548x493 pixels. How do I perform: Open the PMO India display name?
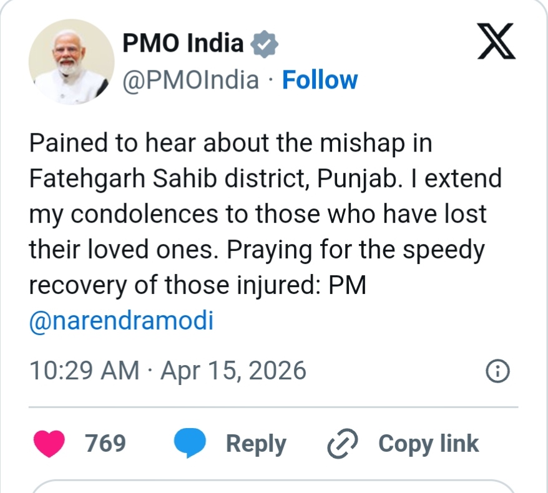[x=182, y=43]
